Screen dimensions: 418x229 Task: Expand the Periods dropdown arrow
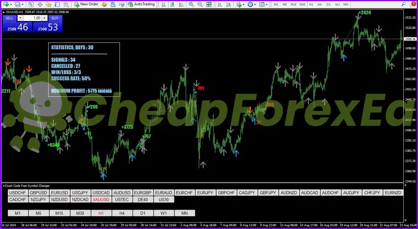255,4
